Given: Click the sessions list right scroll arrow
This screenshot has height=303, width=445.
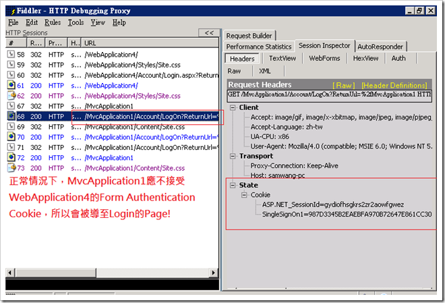Looking at the screenshot, I should pyautogui.click(x=214, y=273).
